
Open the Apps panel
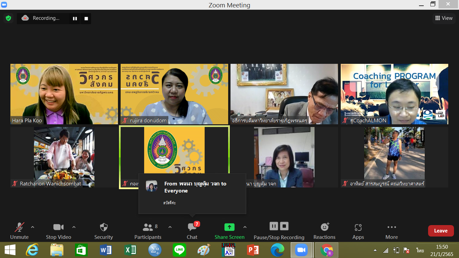[358, 231]
